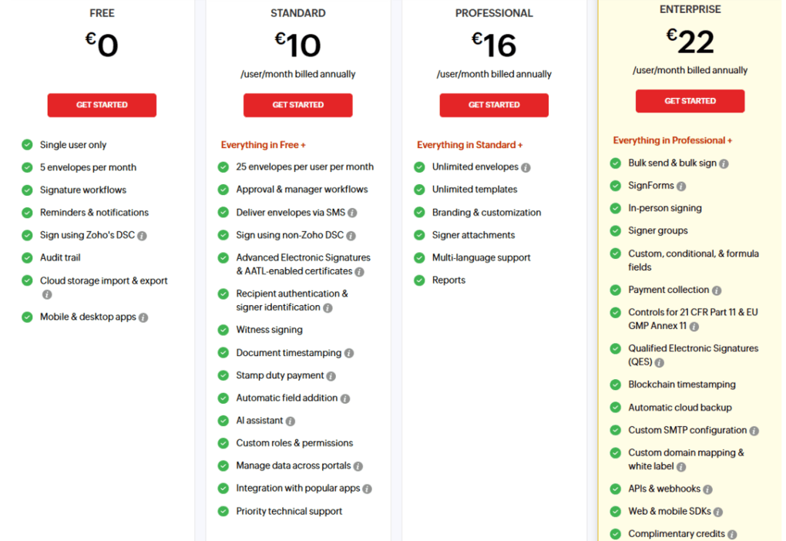The height and width of the screenshot is (541, 786).
Task: Click the green checkmark beside Witness signing
Action: (x=223, y=330)
